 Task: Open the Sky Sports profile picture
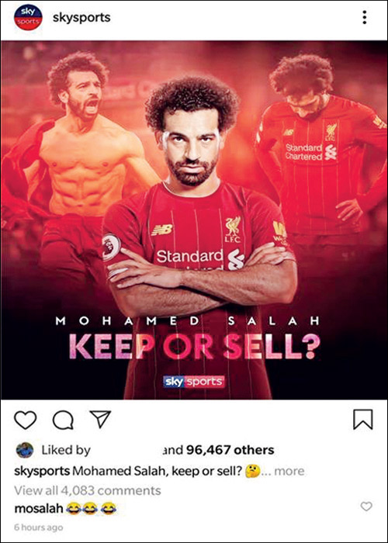click(x=28, y=17)
